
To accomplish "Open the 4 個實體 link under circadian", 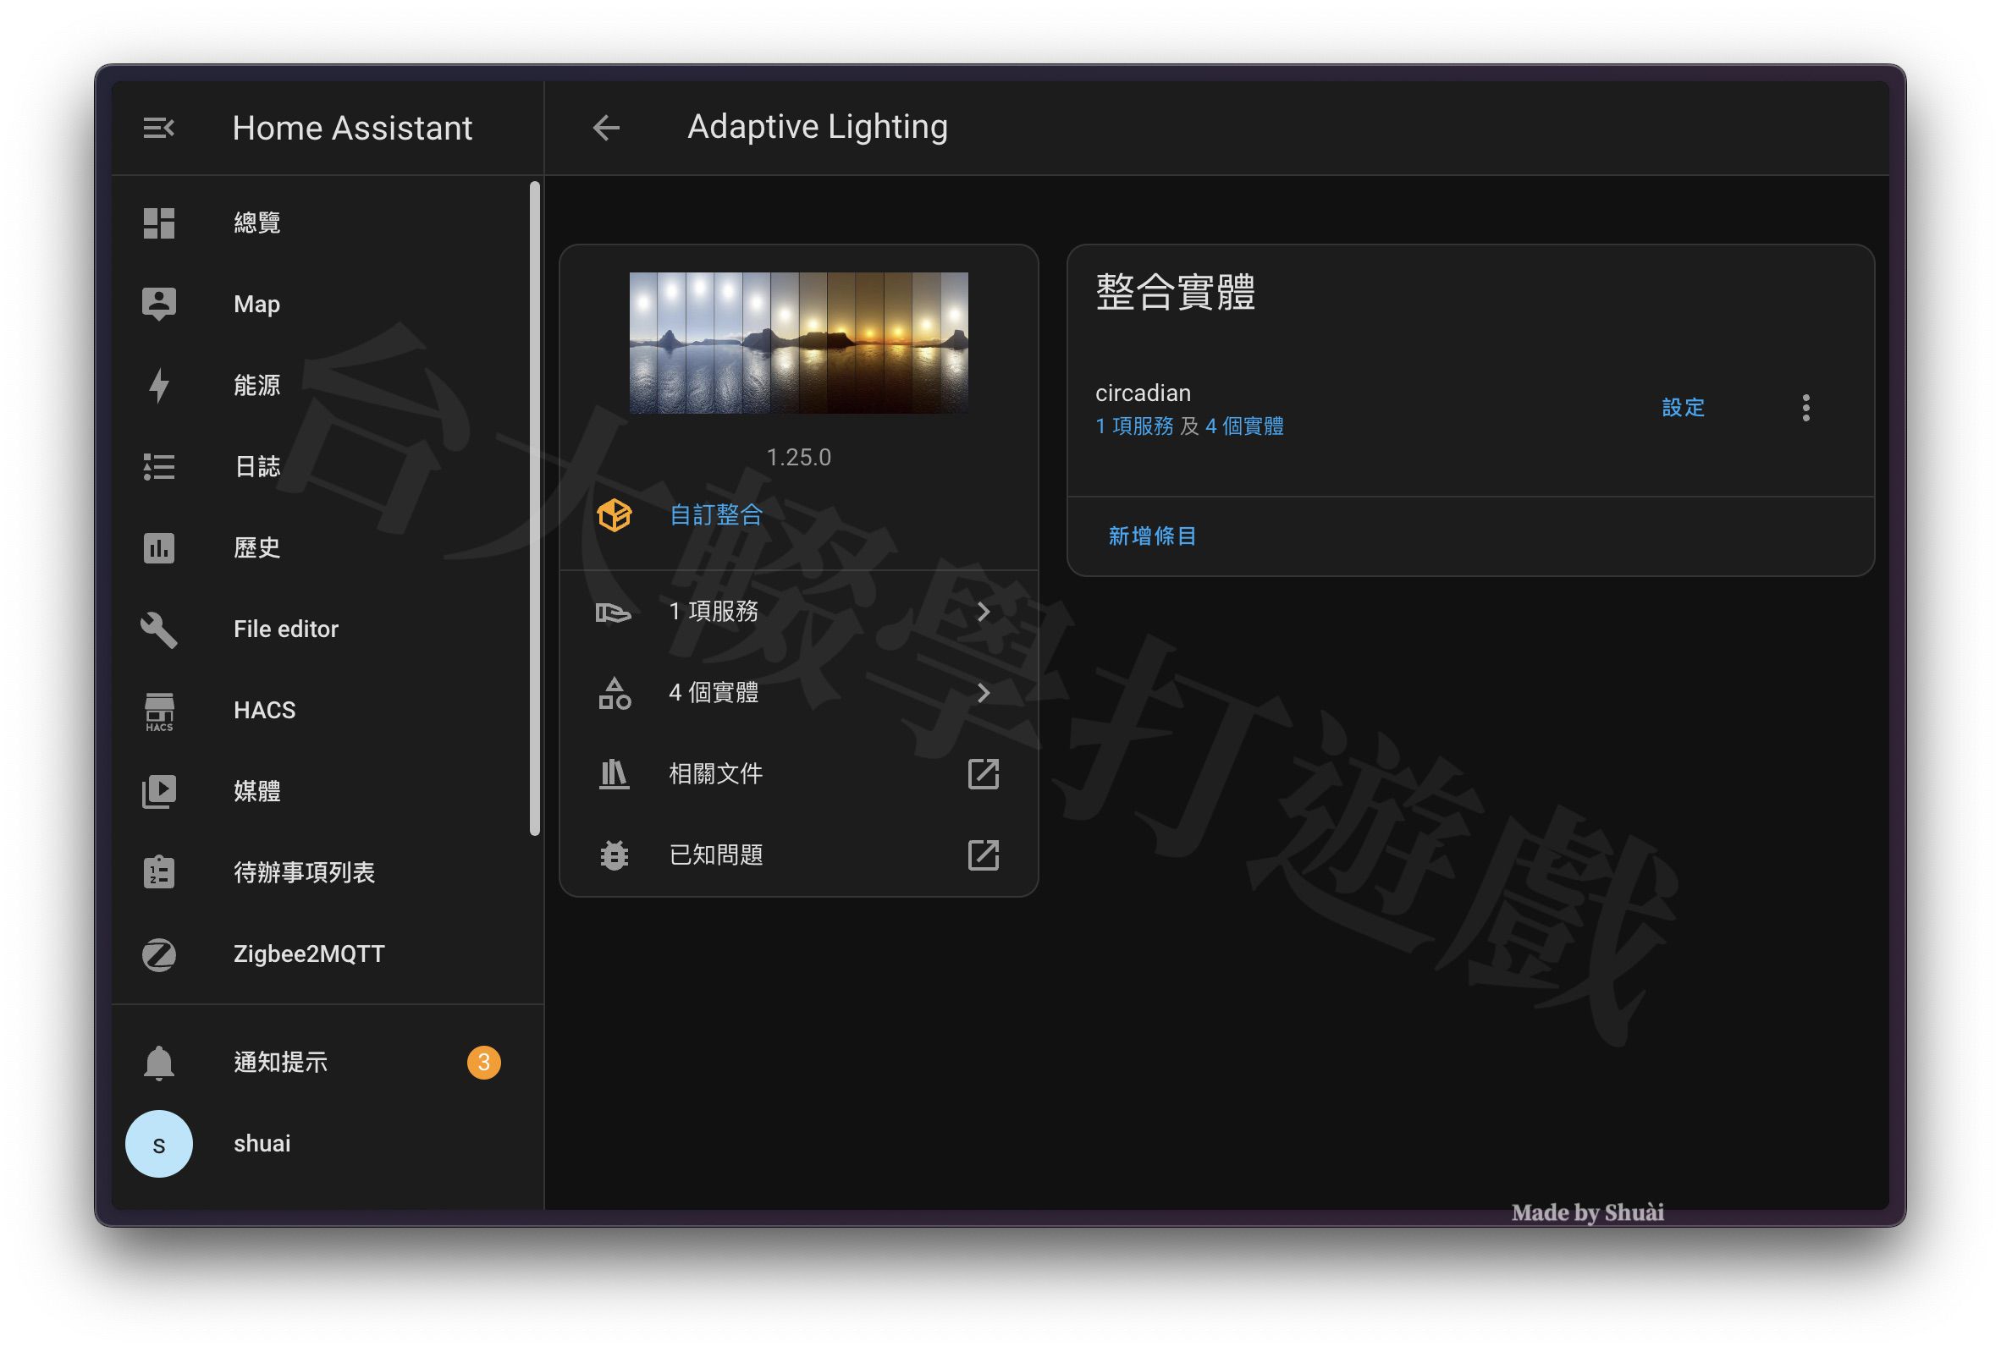I will 1244,426.
